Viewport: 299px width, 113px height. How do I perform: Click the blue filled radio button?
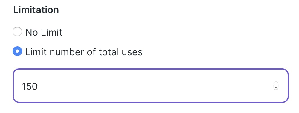pos(17,51)
